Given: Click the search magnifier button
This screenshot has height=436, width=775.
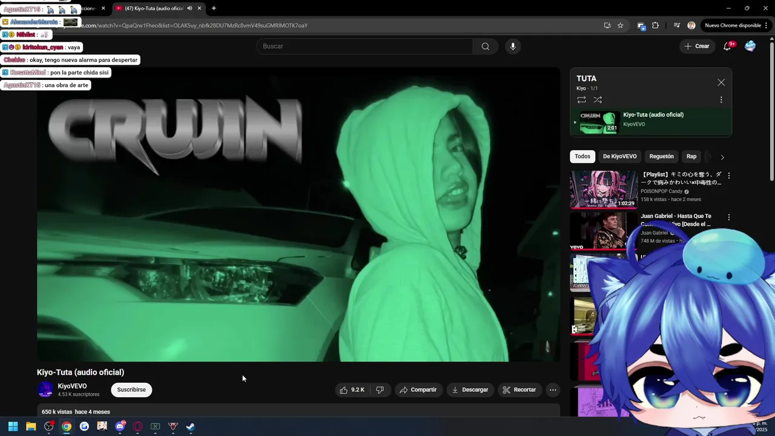Looking at the screenshot, I should [x=486, y=47].
